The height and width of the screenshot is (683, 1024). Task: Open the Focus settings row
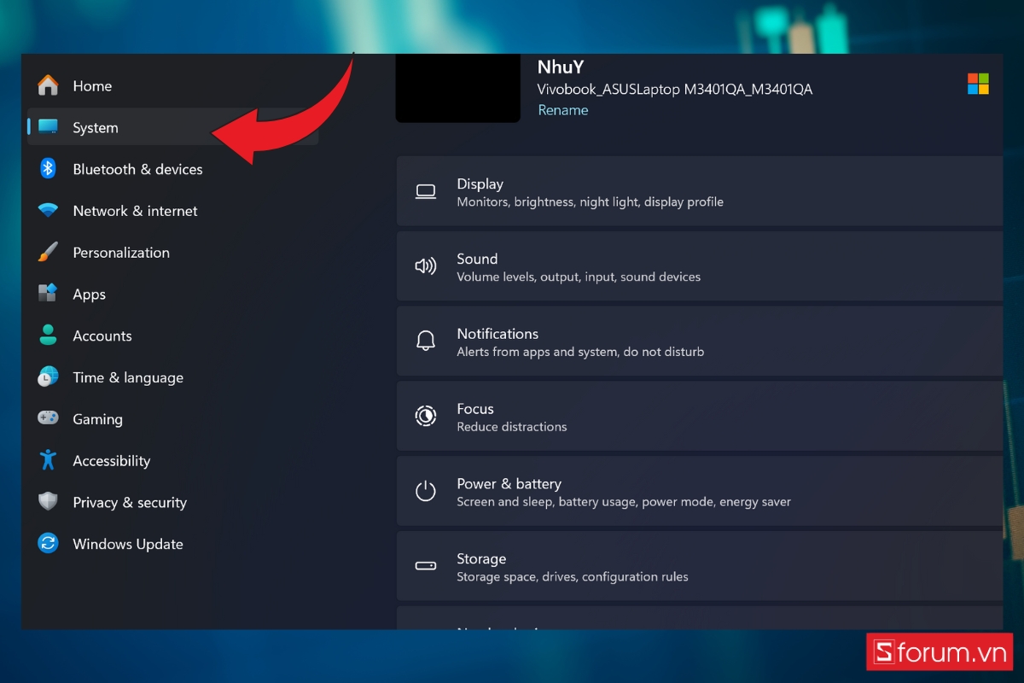(x=700, y=416)
